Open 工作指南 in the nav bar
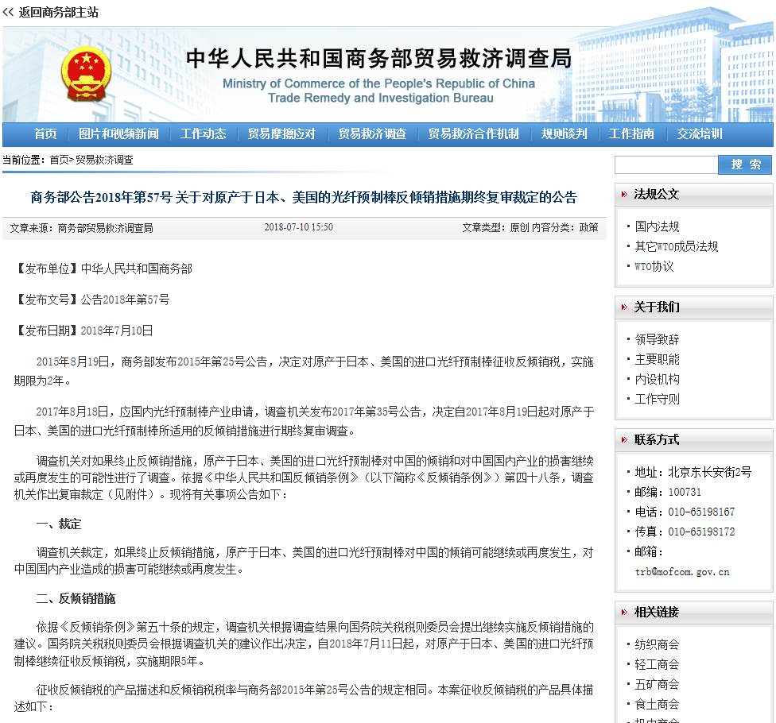Viewport: 776px width, 723px height. tap(631, 134)
